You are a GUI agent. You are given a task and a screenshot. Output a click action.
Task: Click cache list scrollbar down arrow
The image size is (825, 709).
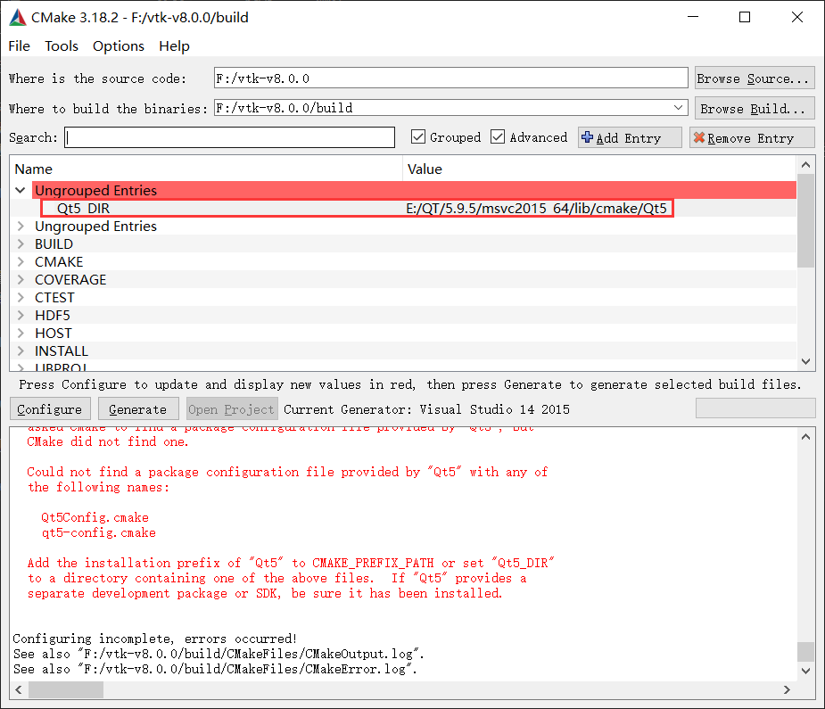click(x=805, y=361)
